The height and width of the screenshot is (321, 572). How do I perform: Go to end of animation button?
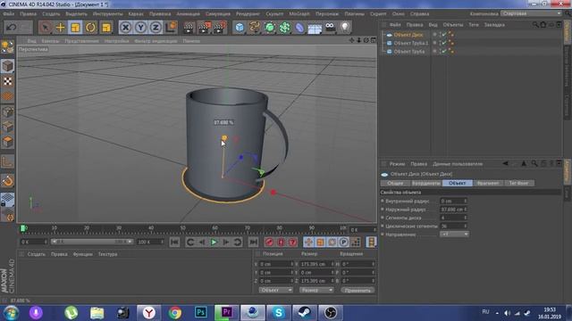point(253,242)
